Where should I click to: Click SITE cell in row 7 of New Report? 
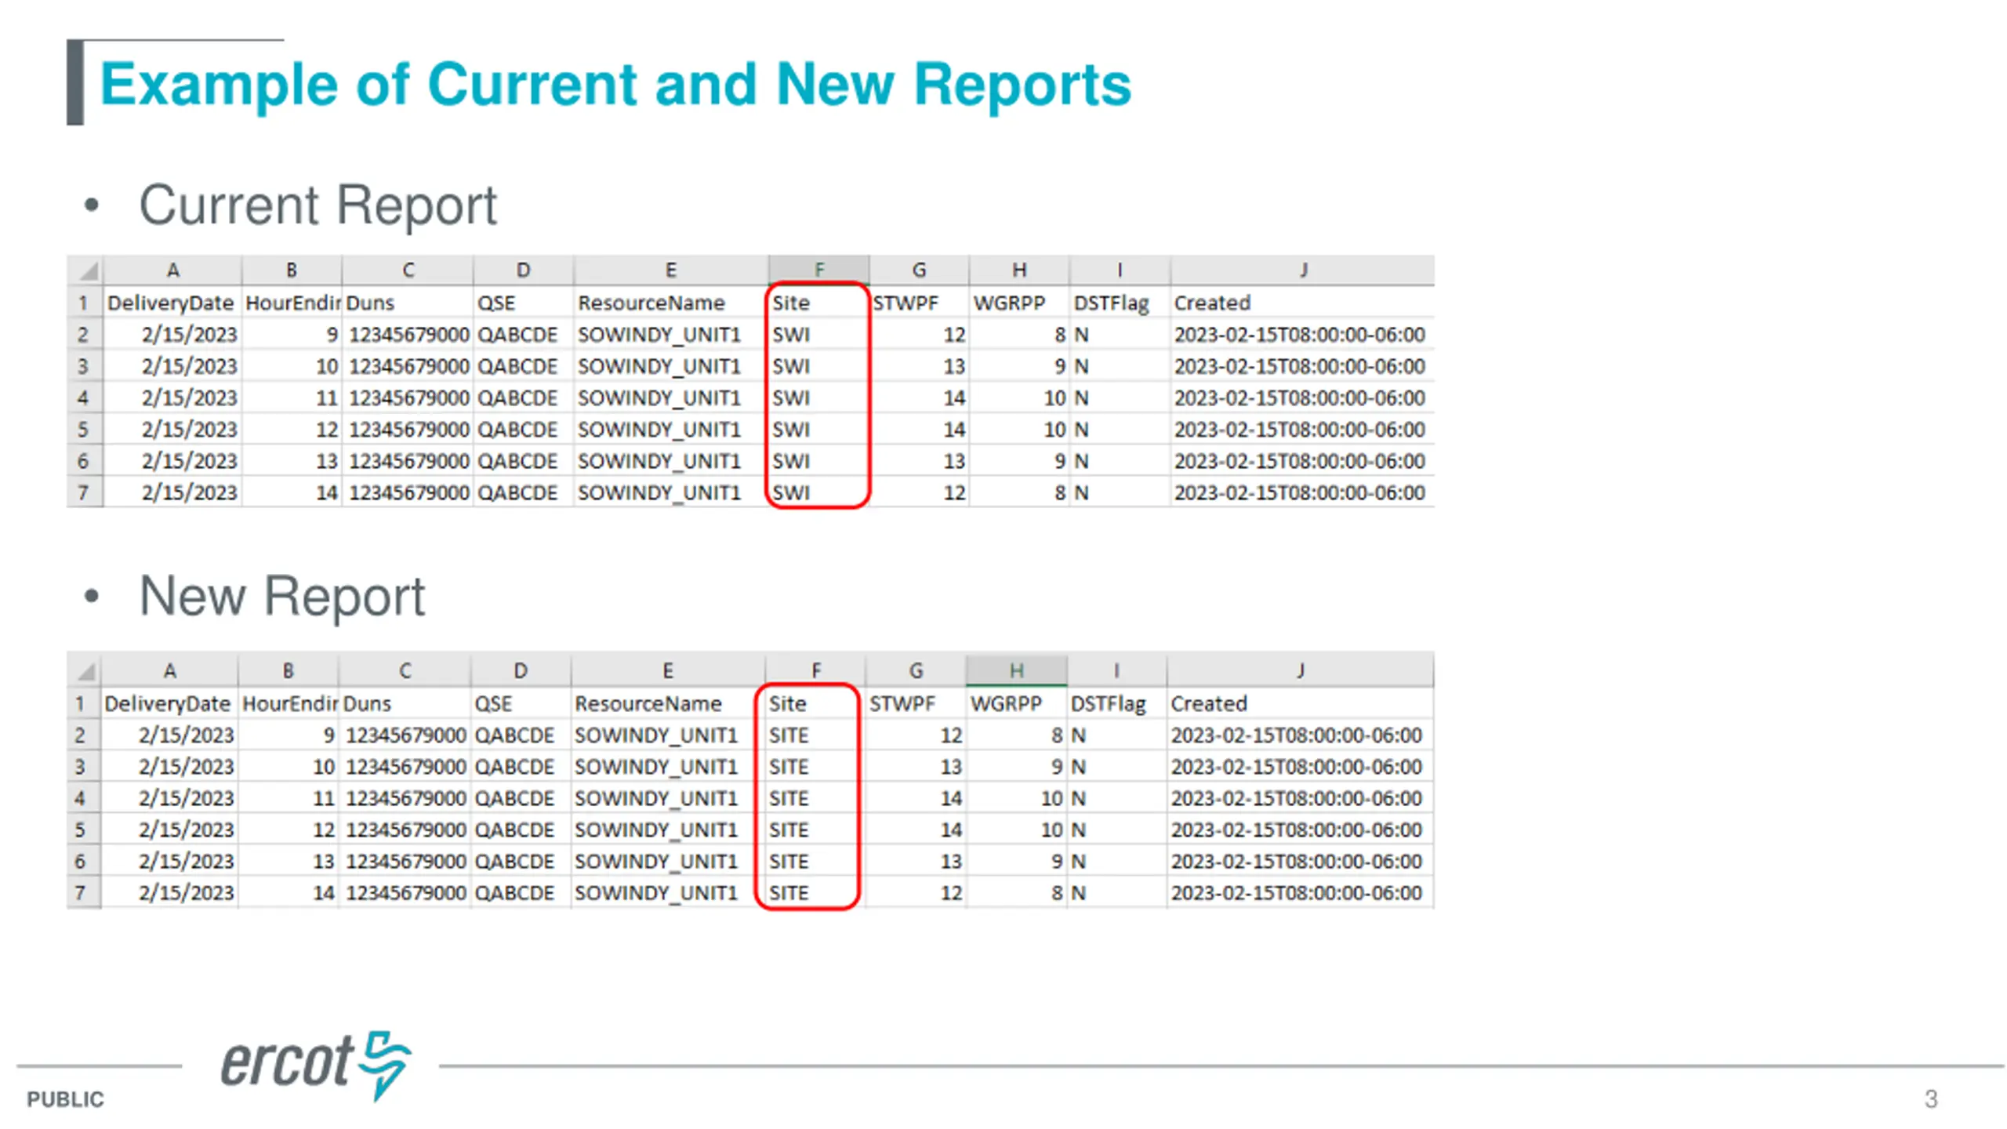815,892
